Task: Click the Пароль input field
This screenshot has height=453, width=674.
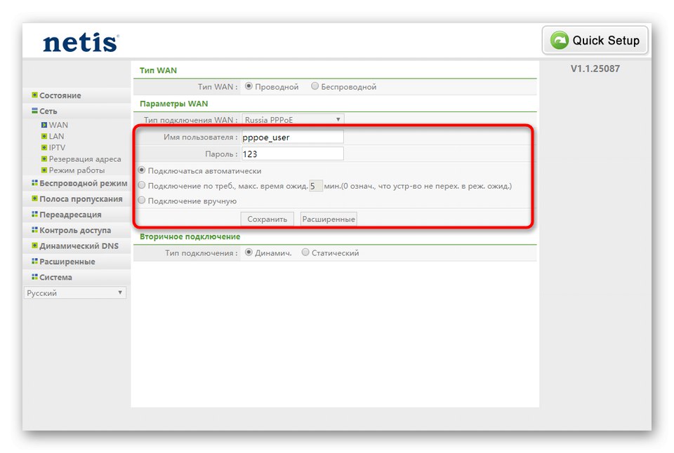Action: 292,154
